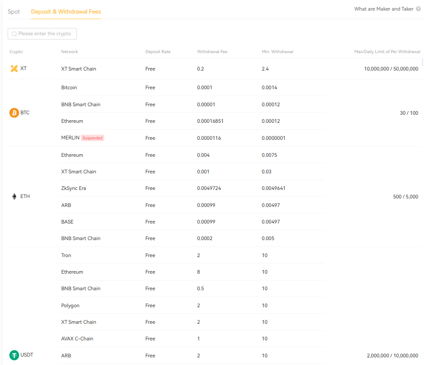
Task: Click withdrawal fee 0.004 for ETH Ethereum
Action: pos(203,155)
